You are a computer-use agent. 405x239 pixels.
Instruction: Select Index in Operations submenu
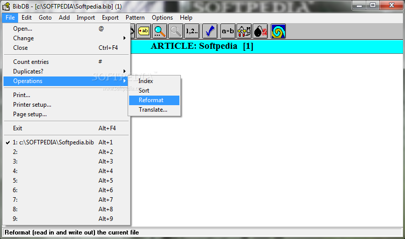point(154,81)
